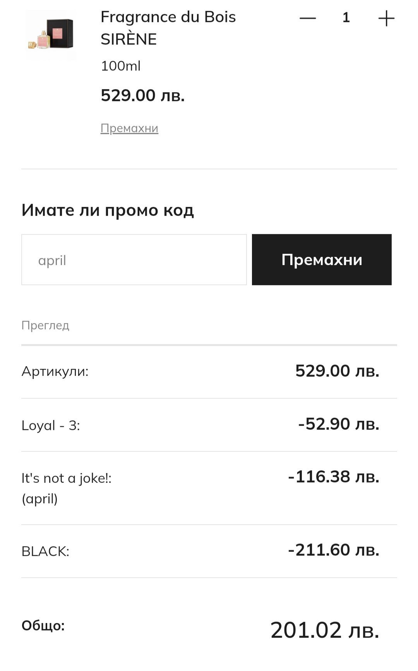
Task: Focus the promo code field containing april
Action: 134,260
